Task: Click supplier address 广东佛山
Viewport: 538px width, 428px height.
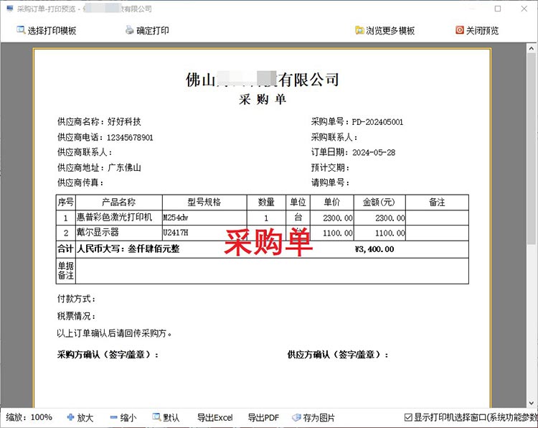Action: [x=124, y=167]
